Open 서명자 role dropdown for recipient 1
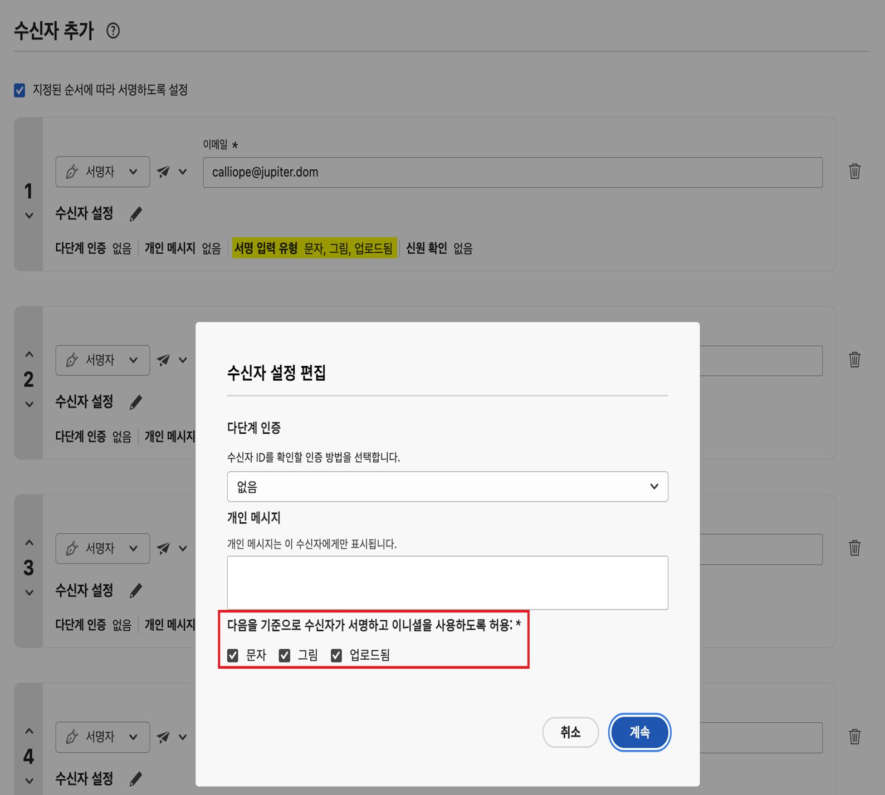885x795 pixels. (102, 171)
